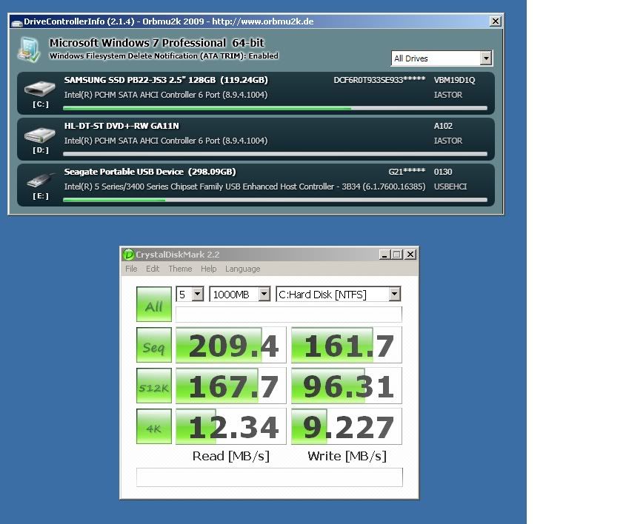Click the Windows 7 system icon in DriveControllerInfo
Viewport: 626px width, 524px height.
click(29, 50)
